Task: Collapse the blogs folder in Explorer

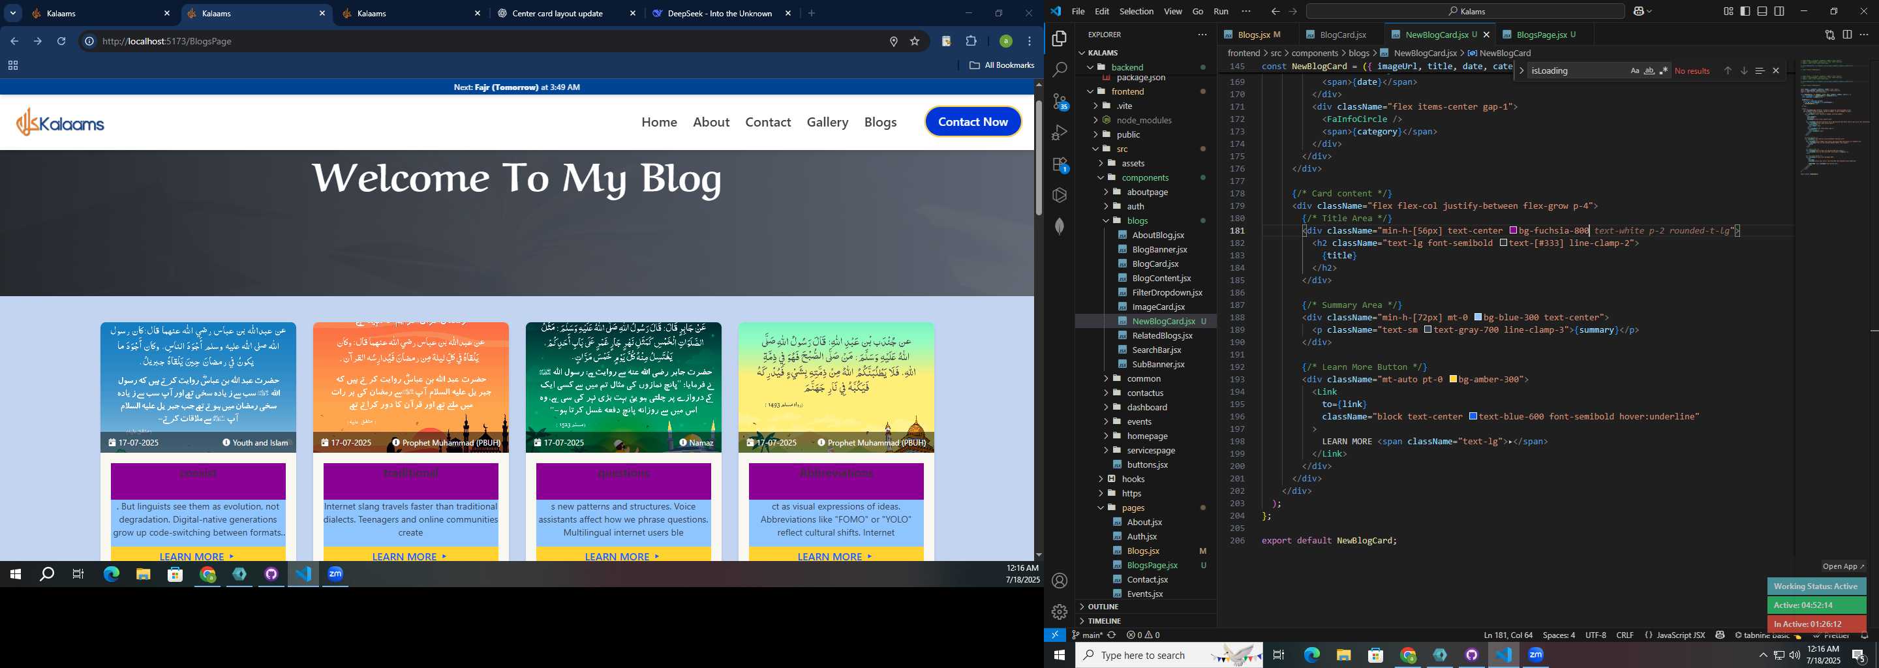Action: (x=1106, y=220)
